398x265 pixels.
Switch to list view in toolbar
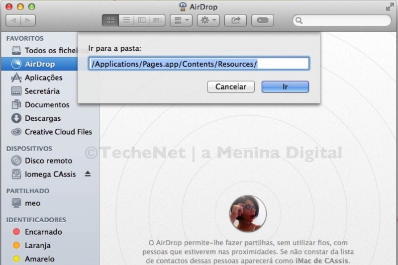tap(126, 20)
